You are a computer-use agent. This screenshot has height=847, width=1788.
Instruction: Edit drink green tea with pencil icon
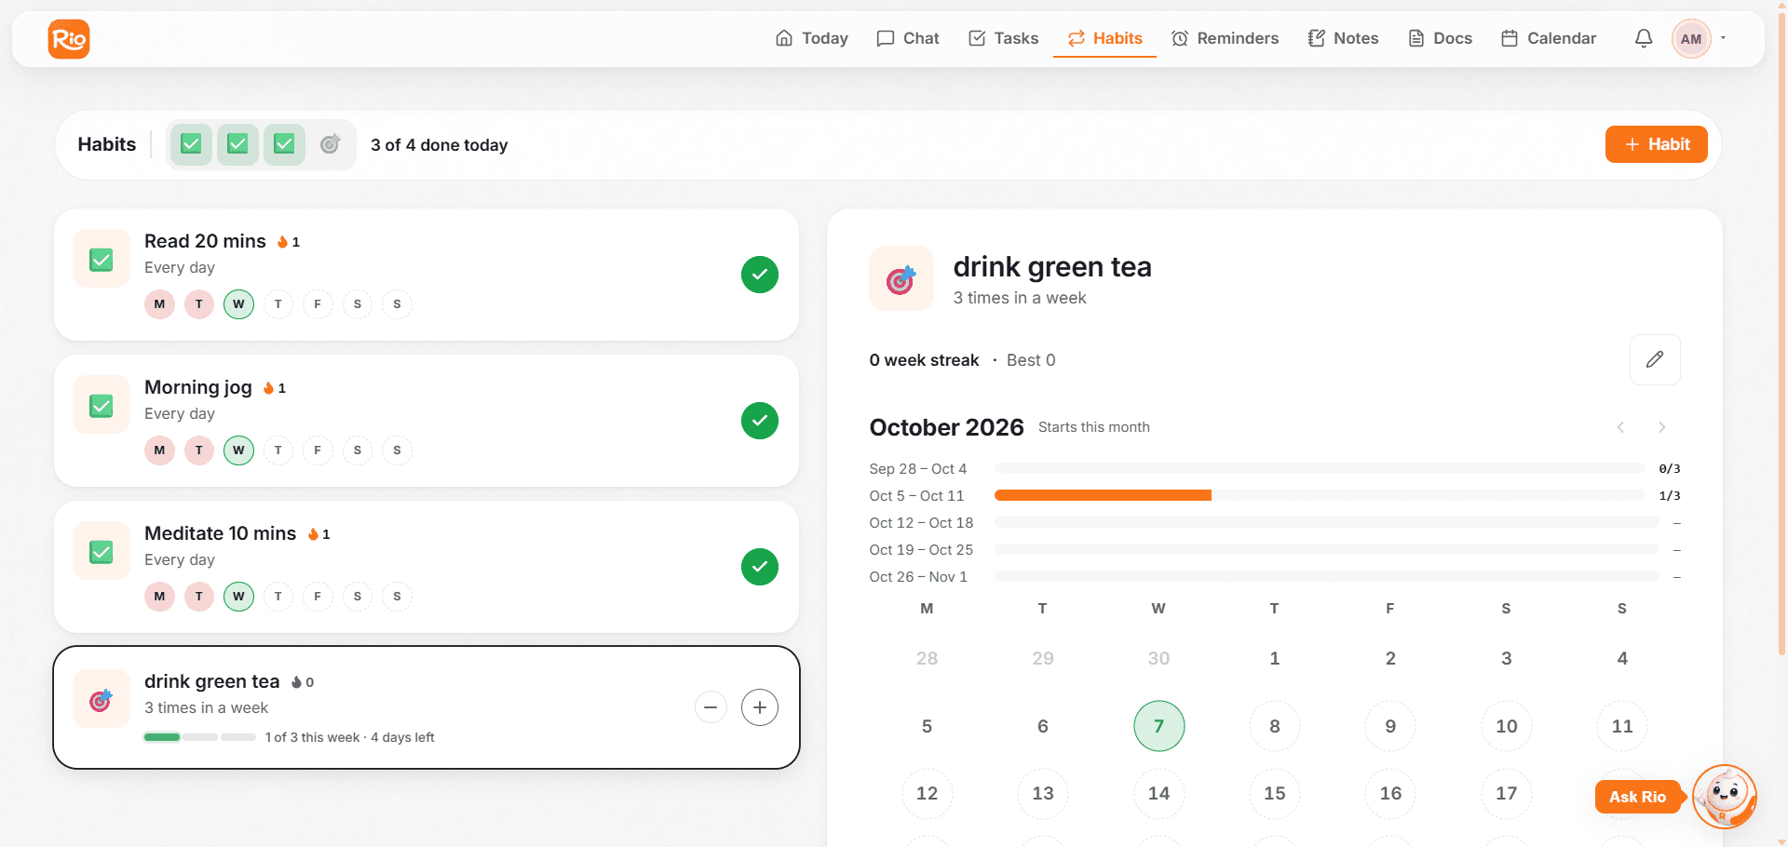click(1655, 359)
